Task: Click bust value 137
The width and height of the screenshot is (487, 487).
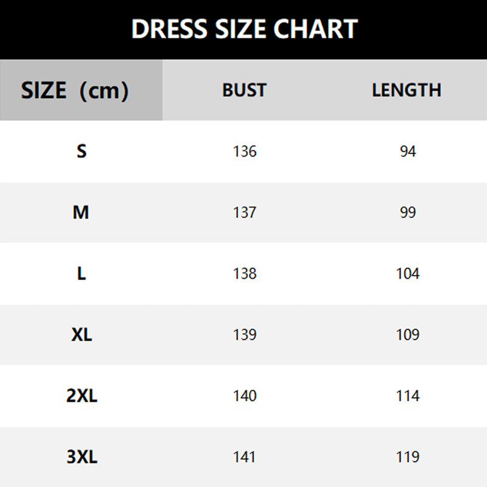Action: click(x=245, y=212)
